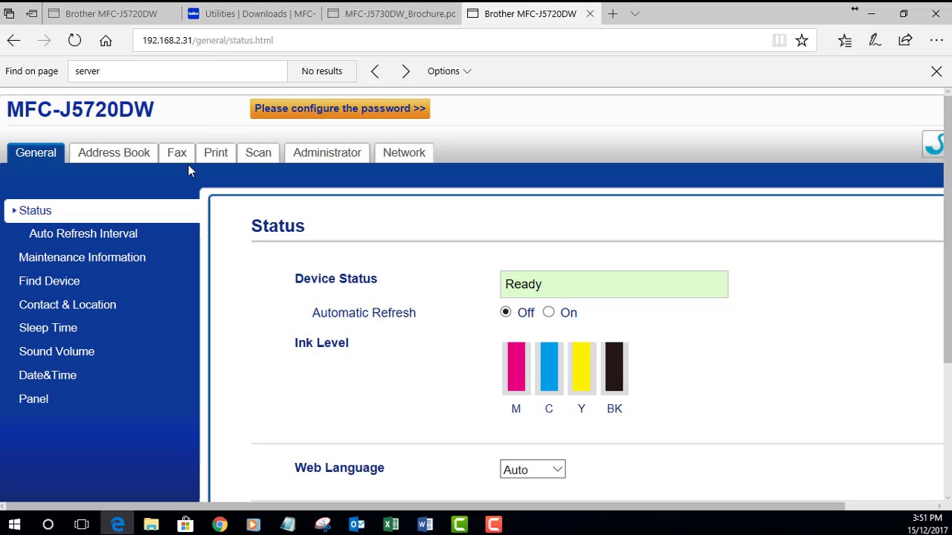Click the find on page search field

[x=177, y=71]
